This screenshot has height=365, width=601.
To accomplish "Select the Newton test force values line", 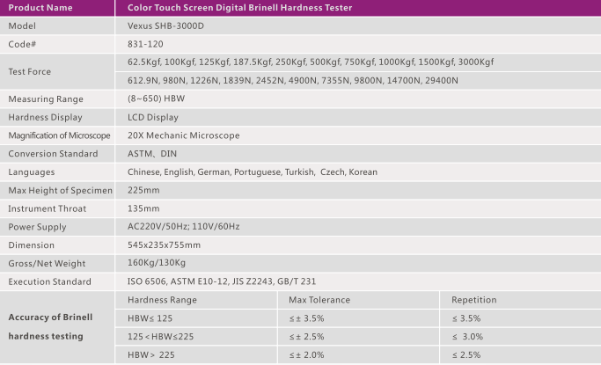I will tap(292, 80).
